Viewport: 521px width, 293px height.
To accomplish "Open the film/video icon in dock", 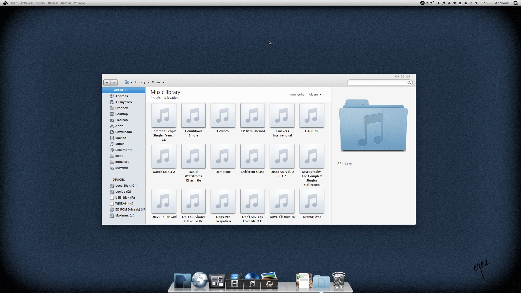I will pos(234,280).
